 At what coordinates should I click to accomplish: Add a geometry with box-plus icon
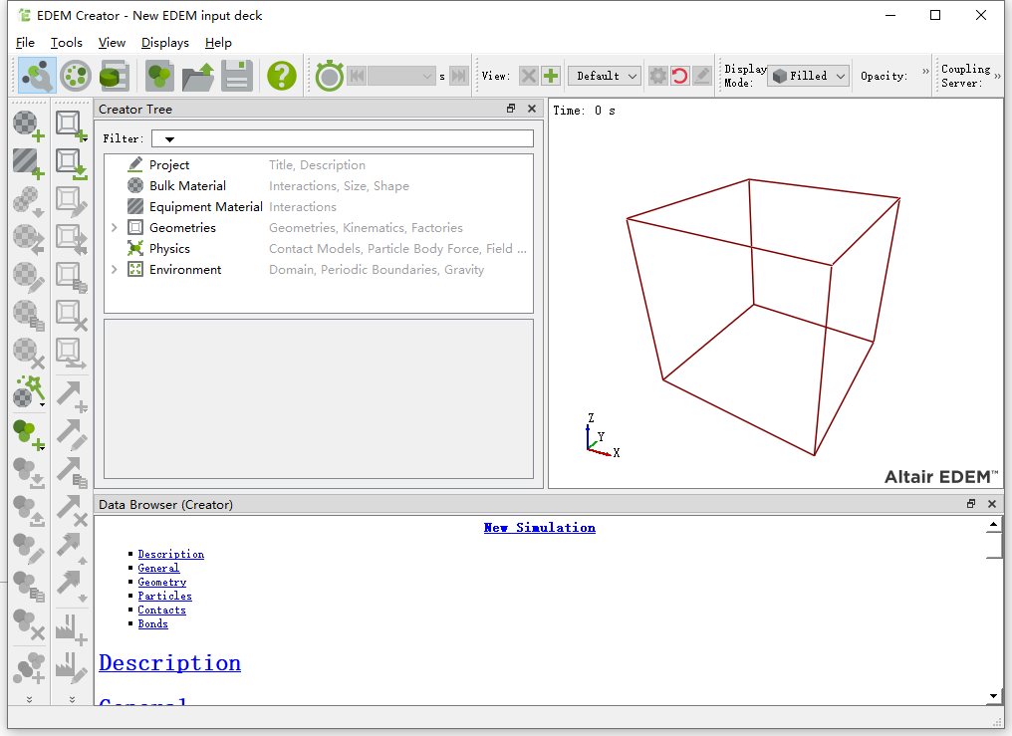(x=71, y=125)
